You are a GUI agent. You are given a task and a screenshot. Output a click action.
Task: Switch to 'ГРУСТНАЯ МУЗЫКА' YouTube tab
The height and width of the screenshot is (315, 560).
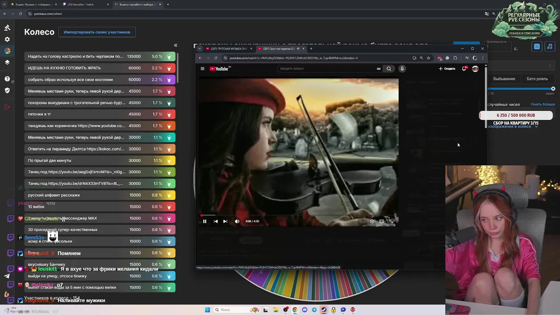point(228,49)
